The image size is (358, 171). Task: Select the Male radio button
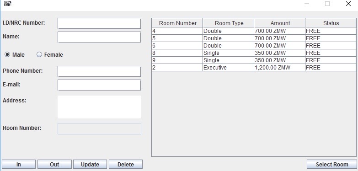[x=7, y=54]
